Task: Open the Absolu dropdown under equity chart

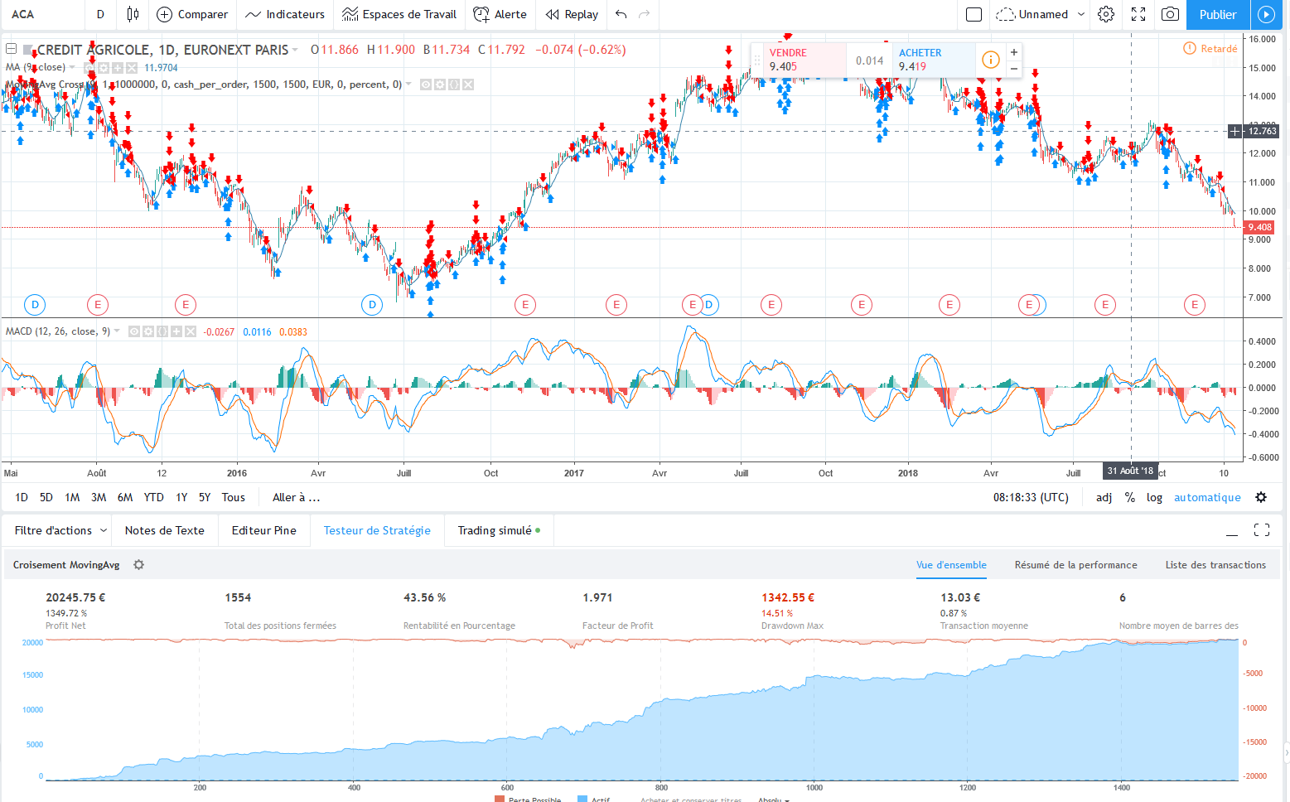Action: tap(774, 799)
